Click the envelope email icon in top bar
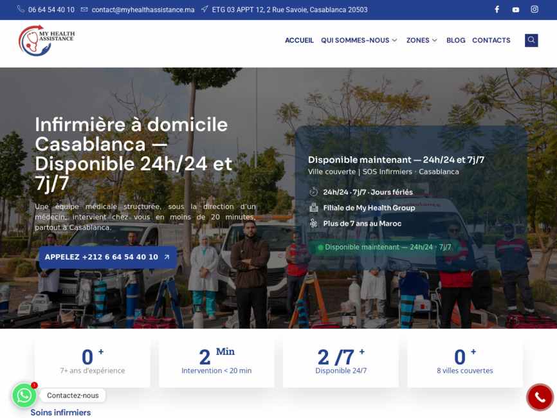The width and height of the screenshot is (557, 418). (84, 10)
